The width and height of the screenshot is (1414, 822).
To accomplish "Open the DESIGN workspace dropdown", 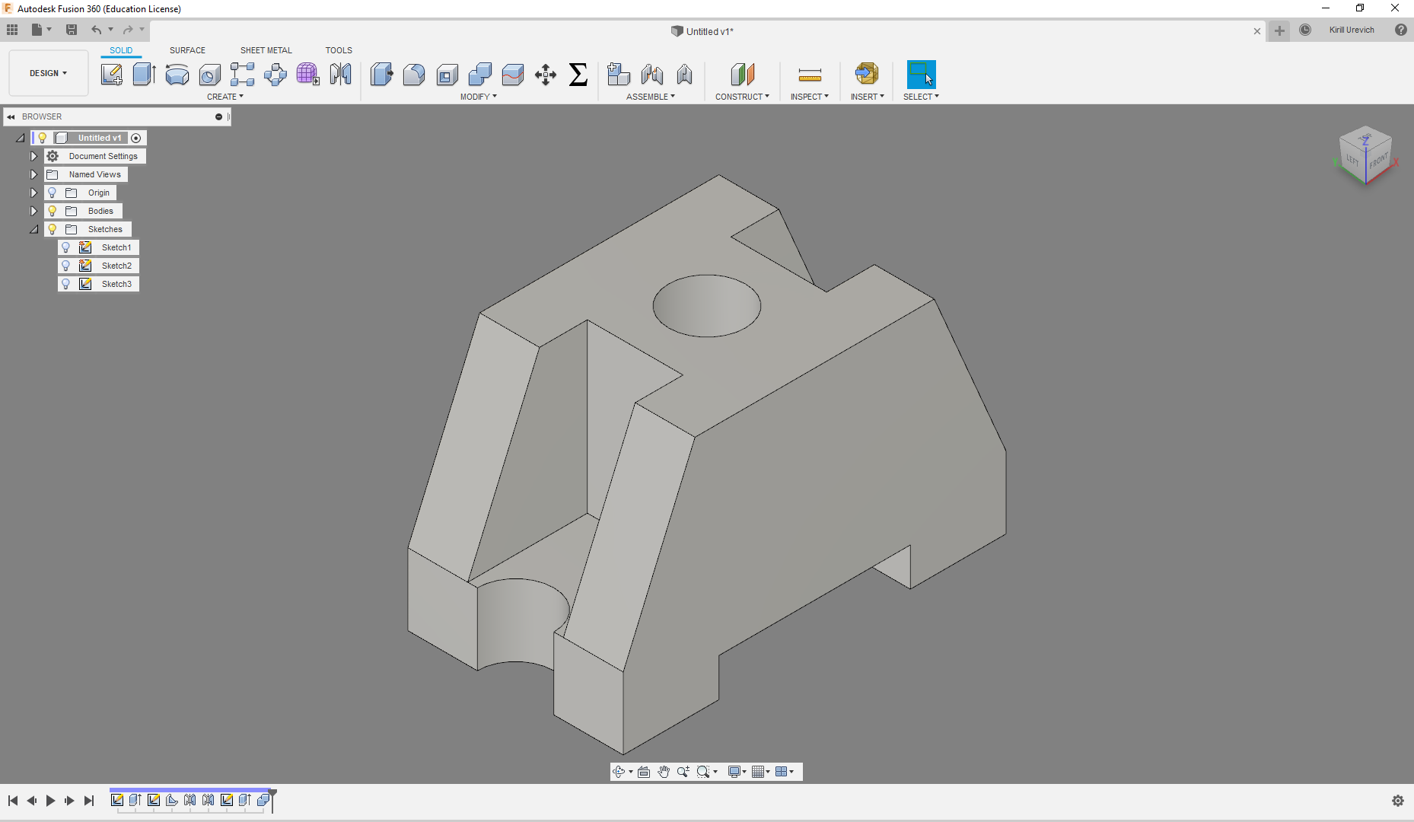I will [48, 73].
